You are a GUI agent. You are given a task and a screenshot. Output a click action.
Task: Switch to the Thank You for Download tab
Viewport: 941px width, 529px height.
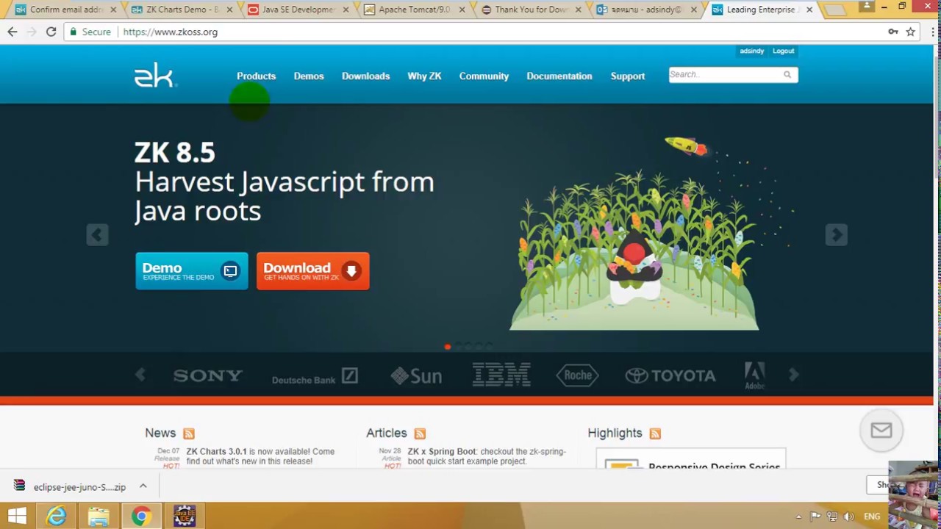(530, 10)
